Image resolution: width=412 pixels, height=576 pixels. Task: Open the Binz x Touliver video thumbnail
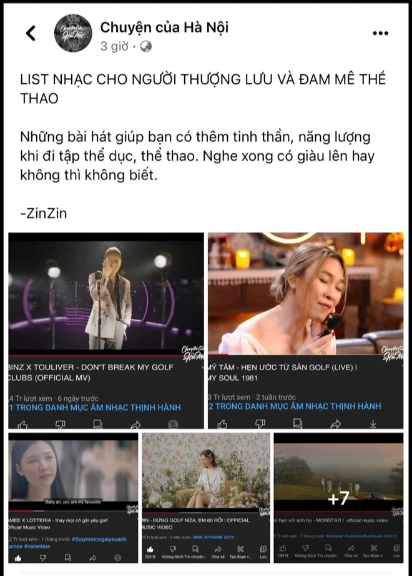[x=106, y=294]
